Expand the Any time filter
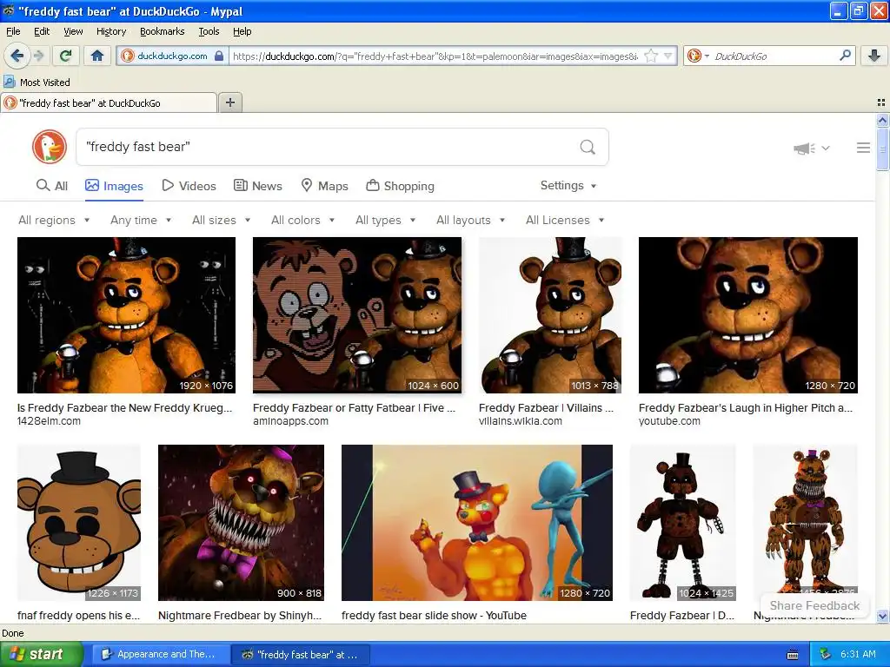Screen dimensions: 890x667 141,220
